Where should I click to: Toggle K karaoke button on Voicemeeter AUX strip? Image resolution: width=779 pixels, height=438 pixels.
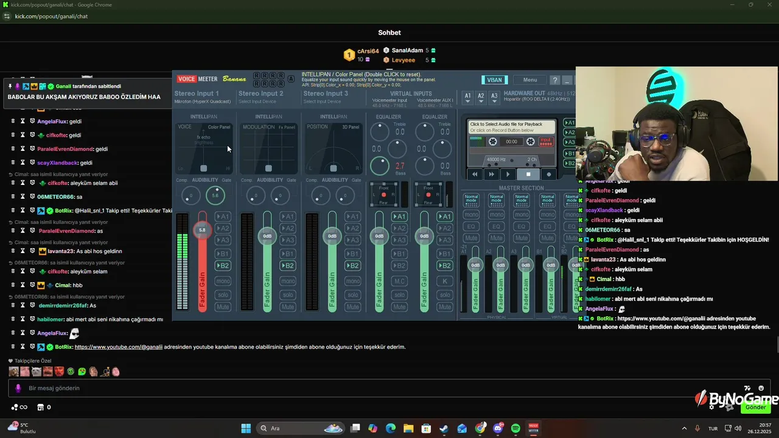pyautogui.click(x=445, y=281)
